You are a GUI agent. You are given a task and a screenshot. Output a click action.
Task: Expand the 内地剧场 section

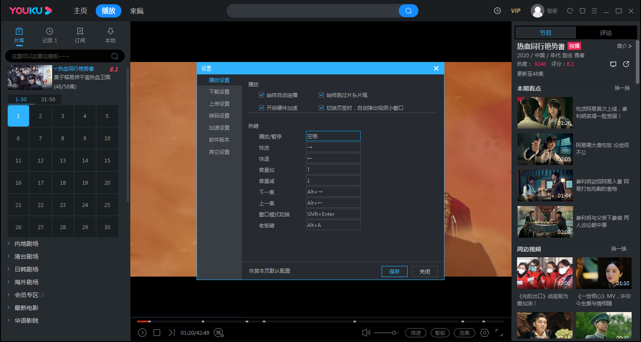(x=26, y=243)
